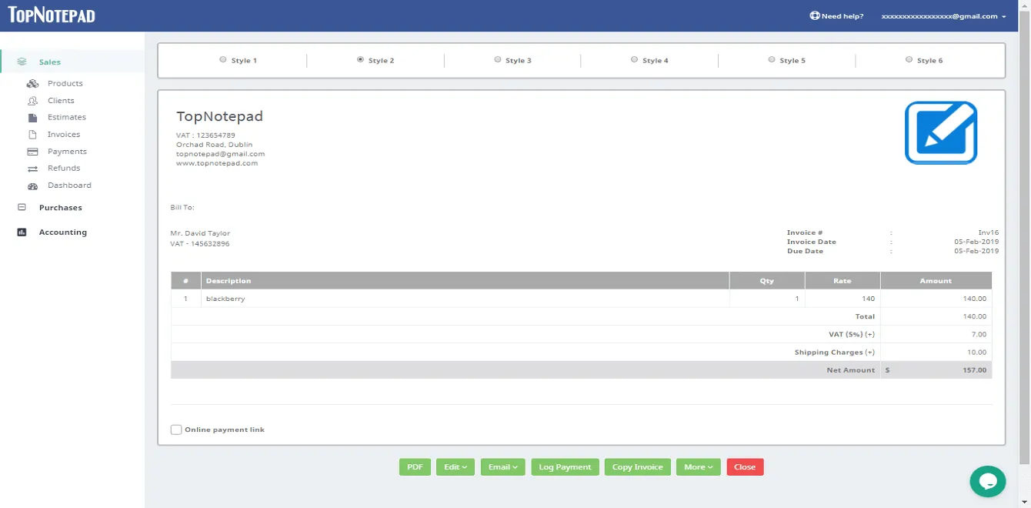Click the Mr. David Taylor client name
The width and height of the screenshot is (1031, 508).
tap(200, 233)
